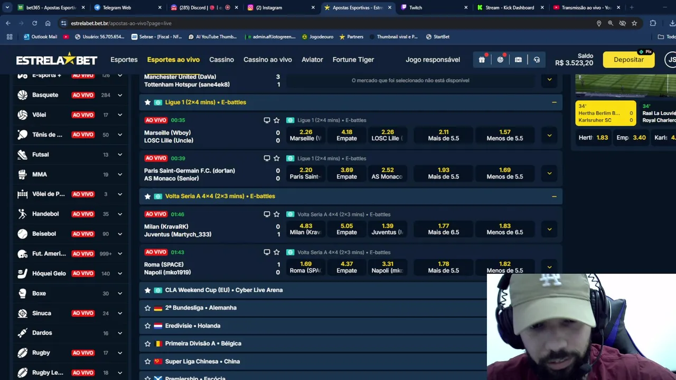Viewport: 676px width, 380px height.
Task: Open the Fortune Tiger menu item
Action: [353, 60]
